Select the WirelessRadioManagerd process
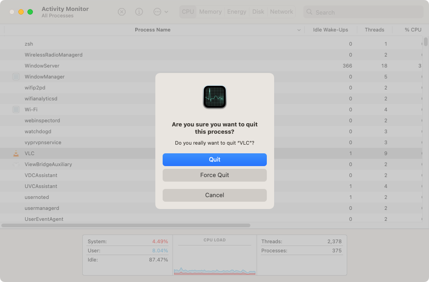Viewport: 429px width, 282px height. click(211, 55)
